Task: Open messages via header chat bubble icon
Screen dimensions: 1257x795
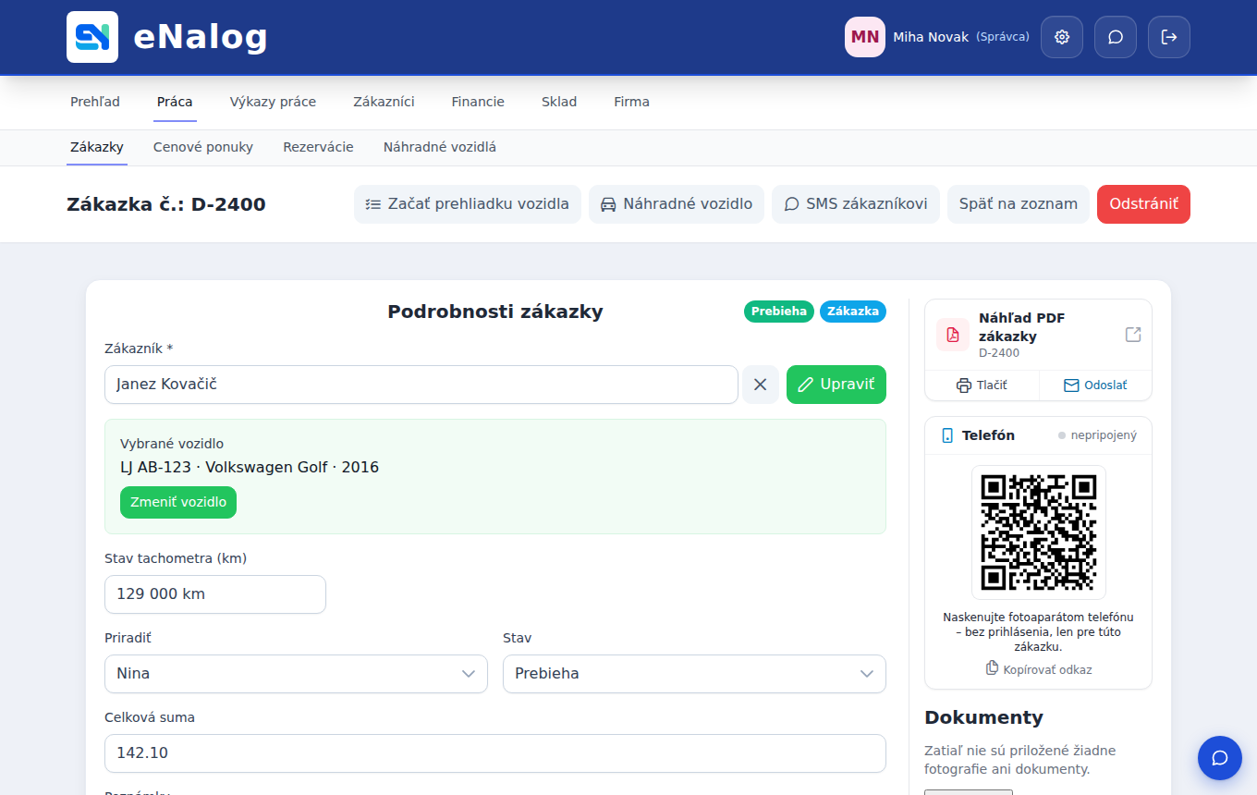Action: [x=1116, y=37]
